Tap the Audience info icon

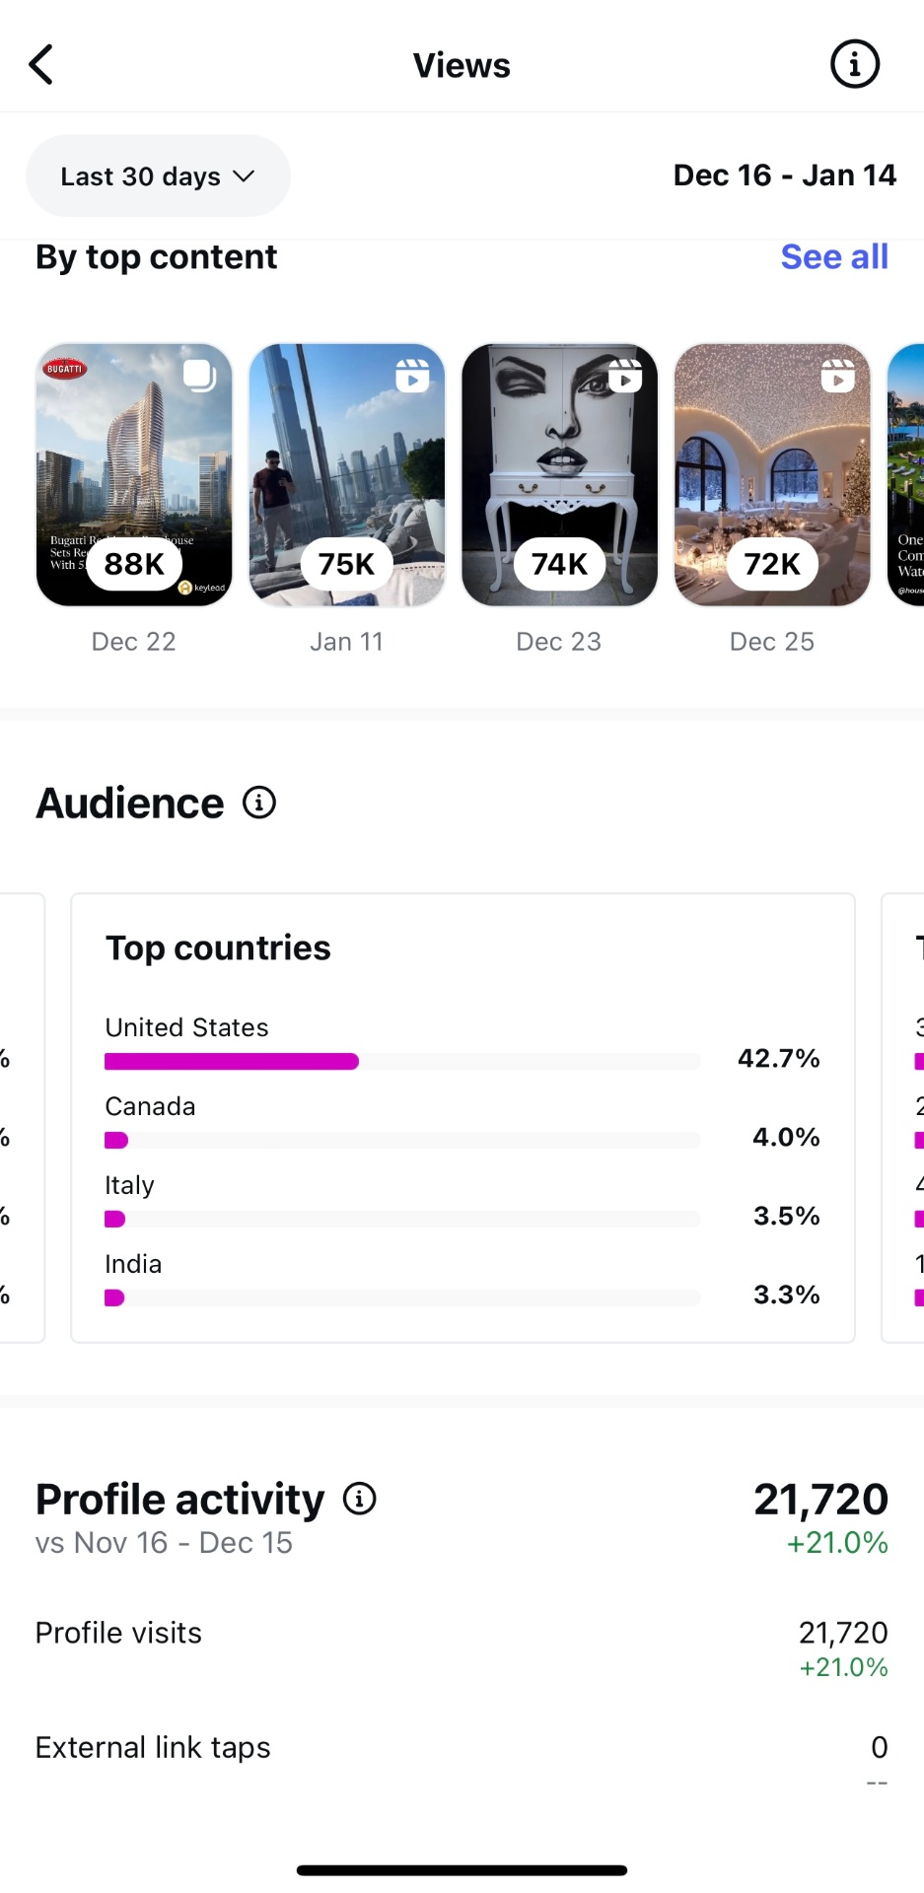coord(259,803)
